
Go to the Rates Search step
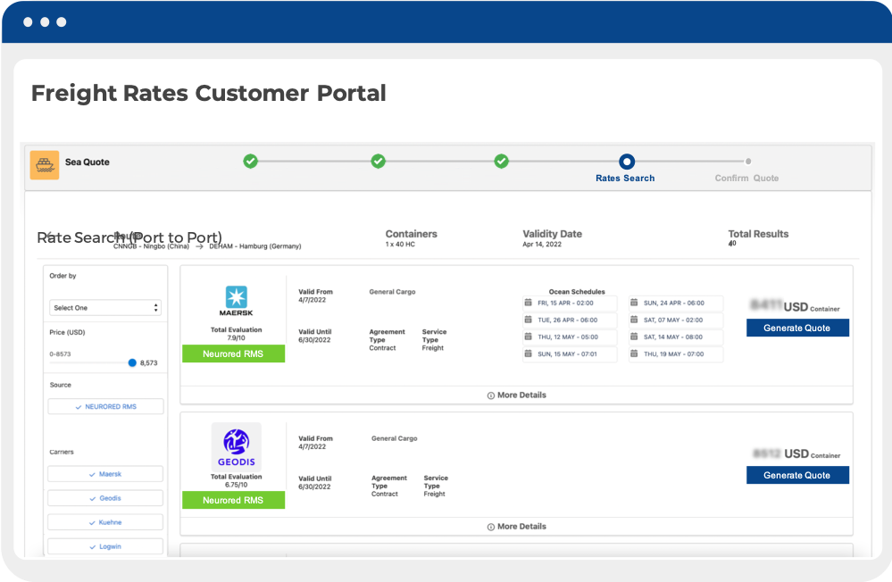(626, 162)
